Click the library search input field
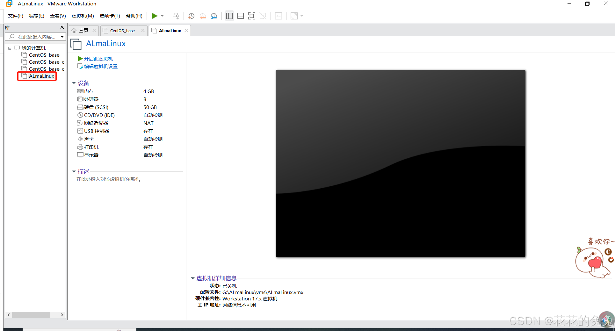This screenshot has height=331, width=615. [x=33, y=37]
